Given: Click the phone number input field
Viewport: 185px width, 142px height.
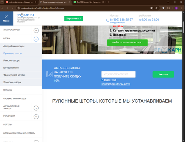Looking at the screenshot, I should (x=118, y=74).
